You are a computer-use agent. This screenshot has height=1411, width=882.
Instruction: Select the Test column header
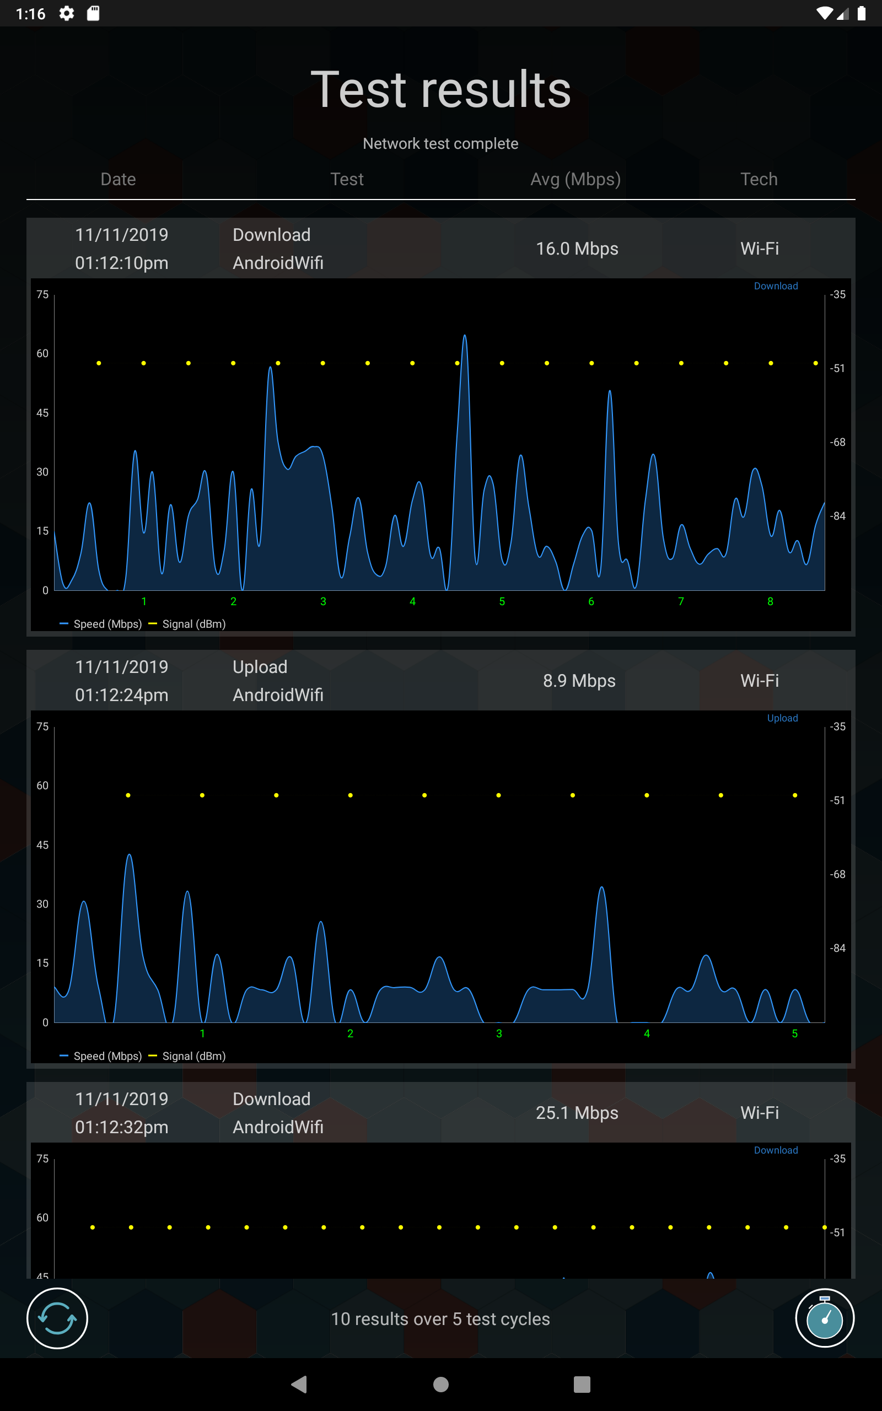pyautogui.click(x=347, y=179)
